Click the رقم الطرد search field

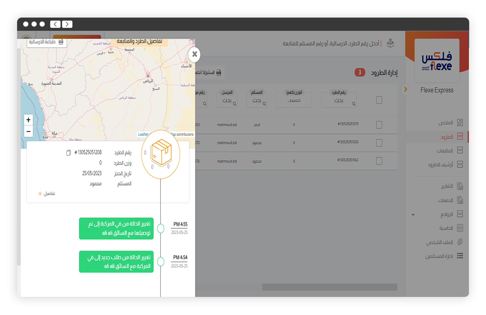(x=338, y=101)
